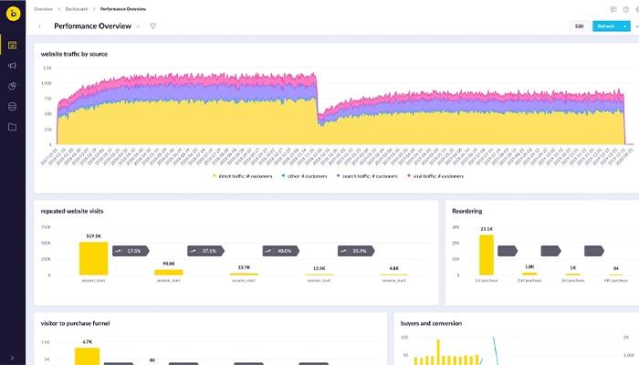639x365 pixels.
Task: Click the 33.7K value label
Action: click(x=244, y=267)
